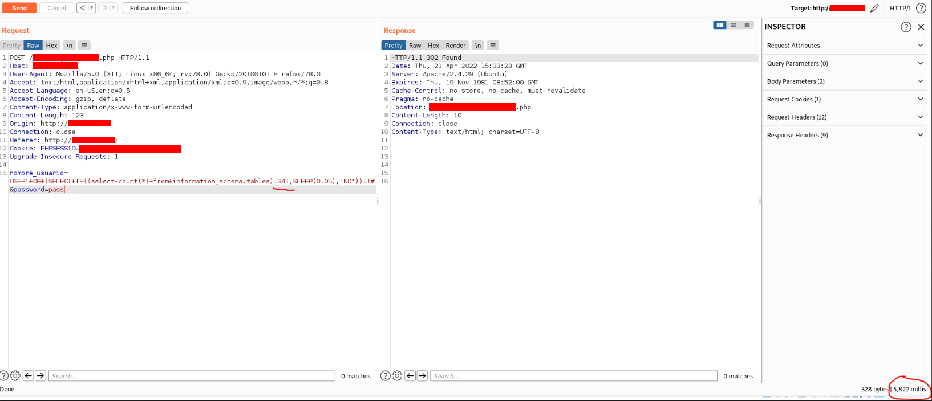This screenshot has width=932, height=401.
Task: Open the Inspector help icon
Action: pyautogui.click(x=906, y=27)
